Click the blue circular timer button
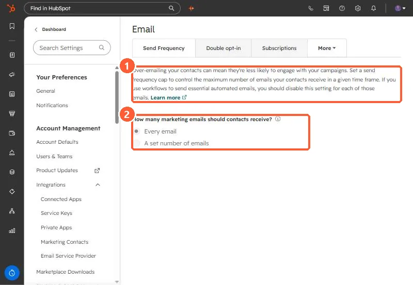 tap(12, 273)
